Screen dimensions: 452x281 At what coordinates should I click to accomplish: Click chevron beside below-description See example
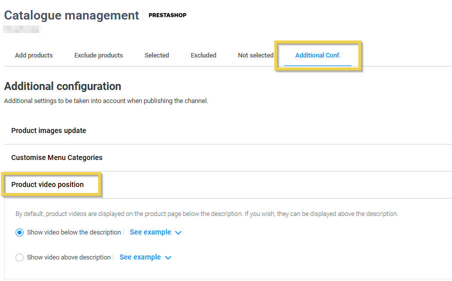[x=178, y=232]
